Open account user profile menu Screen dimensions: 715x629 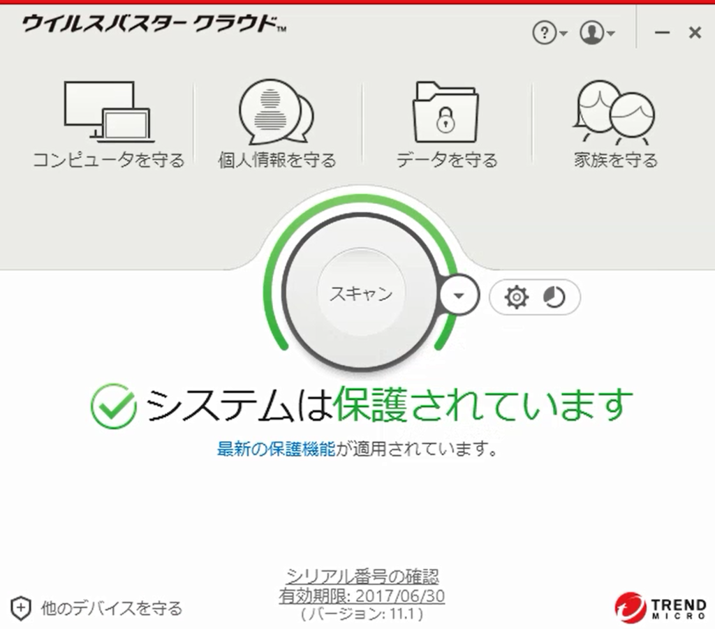pyautogui.click(x=598, y=33)
